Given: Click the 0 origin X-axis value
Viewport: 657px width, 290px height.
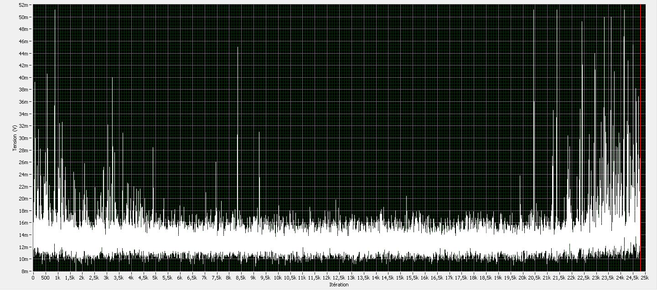Looking at the screenshot, I should (x=33, y=277).
